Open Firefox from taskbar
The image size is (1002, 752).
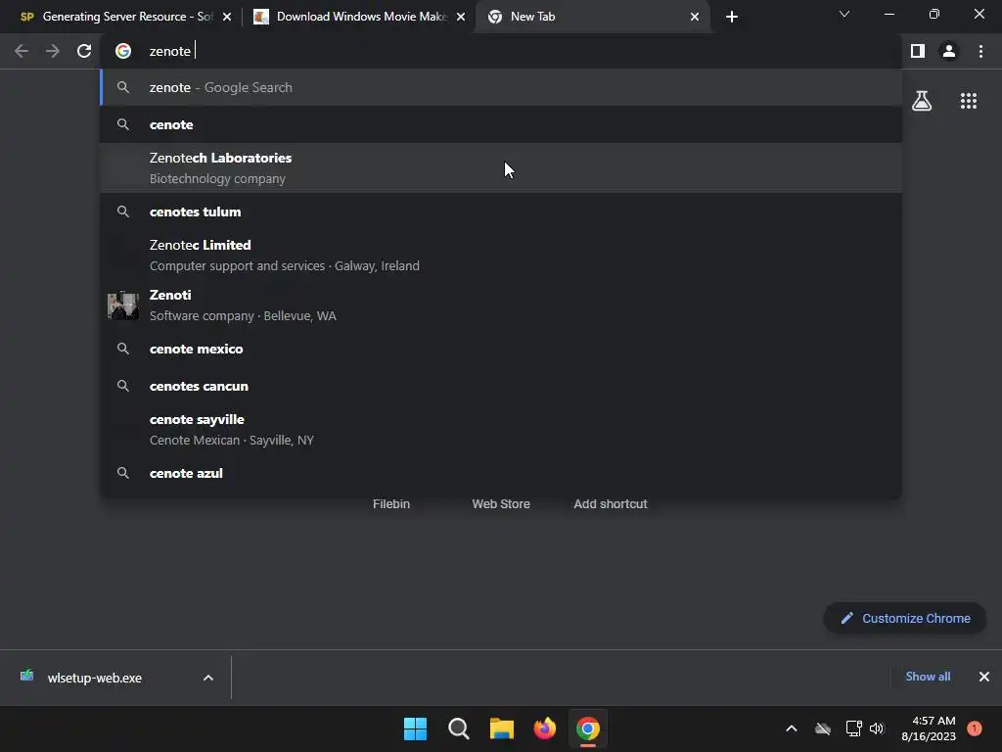point(544,728)
